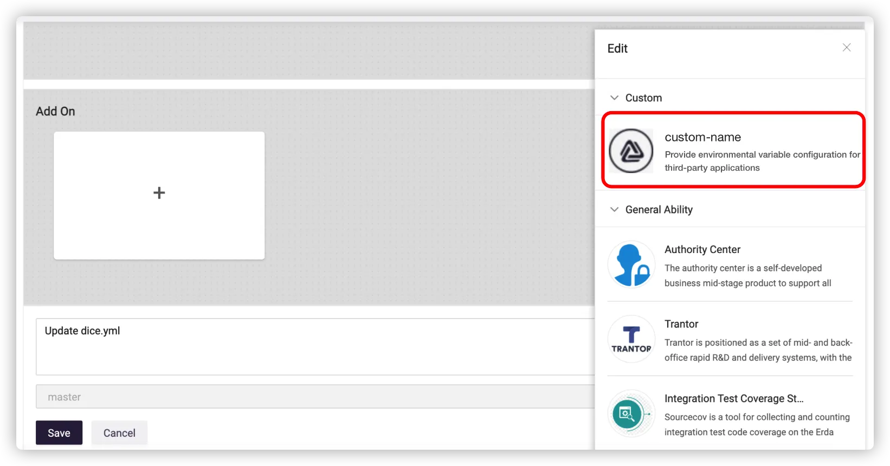Screen dimensions: 890x466
Task: Click the custom-name environmental variable description
Action: (762, 161)
